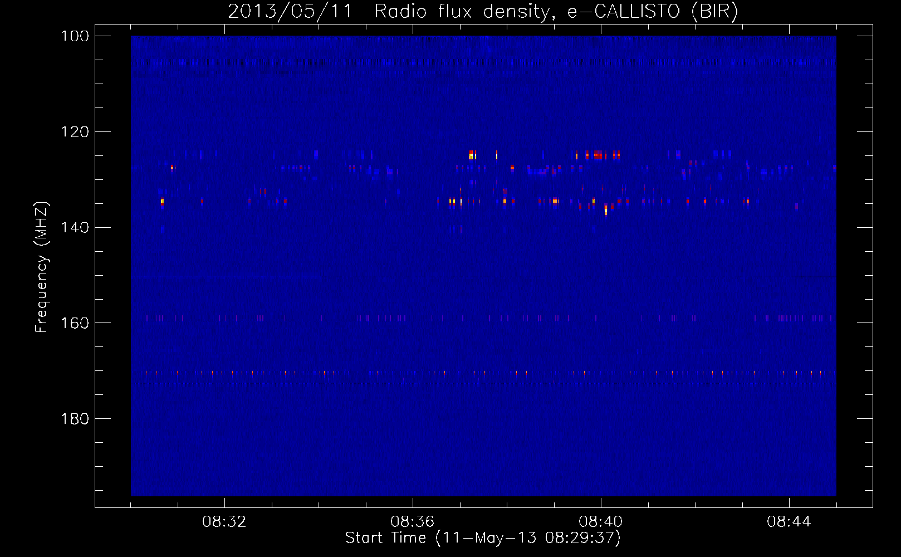Click the time tick label "08:44"
This screenshot has width=901, height=557.
pos(789,522)
